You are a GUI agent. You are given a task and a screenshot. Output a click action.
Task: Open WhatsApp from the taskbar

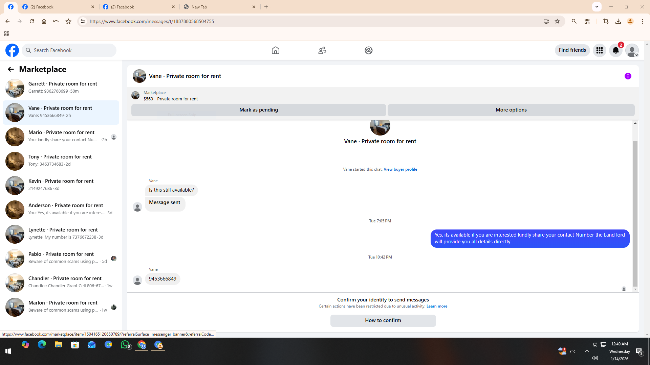[x=125, y=345]
